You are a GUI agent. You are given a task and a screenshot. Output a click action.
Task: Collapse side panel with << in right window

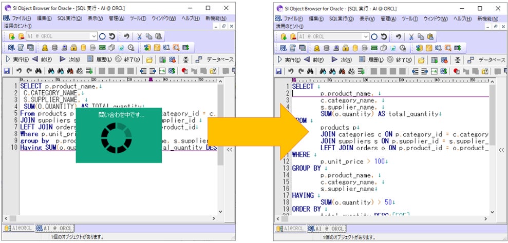pos(501,150)
